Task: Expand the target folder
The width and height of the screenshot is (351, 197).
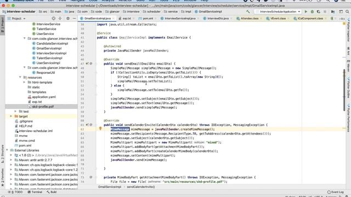Action: click(11, 116)
